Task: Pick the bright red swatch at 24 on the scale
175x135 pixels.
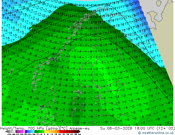Action: click(x=60, y=132)
